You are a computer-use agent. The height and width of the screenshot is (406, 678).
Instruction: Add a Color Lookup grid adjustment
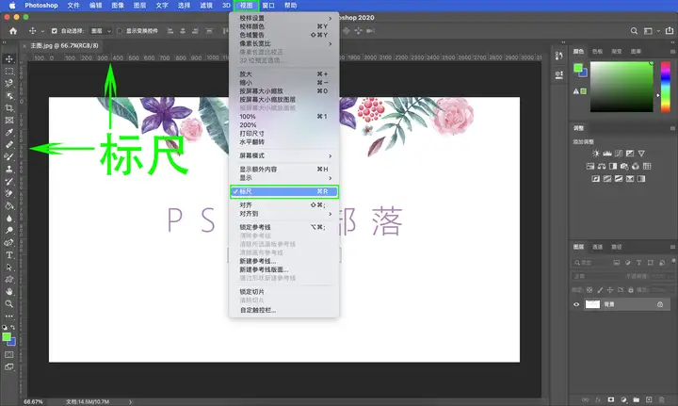(647, 166)
